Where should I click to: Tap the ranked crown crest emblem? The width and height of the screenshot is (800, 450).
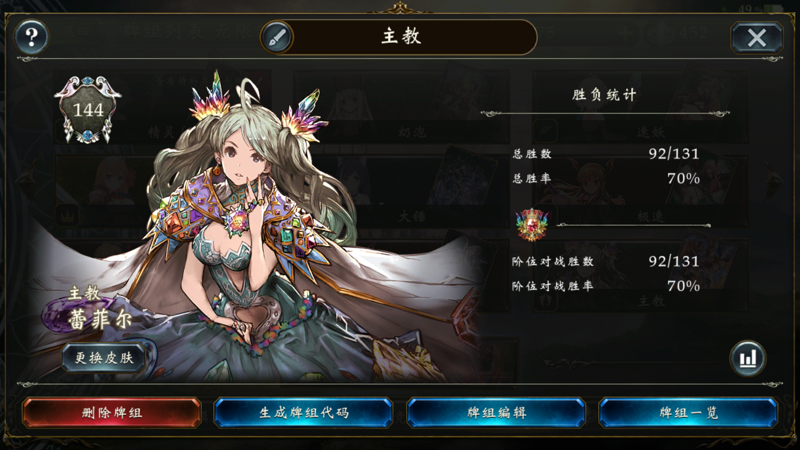click(532, 225)
